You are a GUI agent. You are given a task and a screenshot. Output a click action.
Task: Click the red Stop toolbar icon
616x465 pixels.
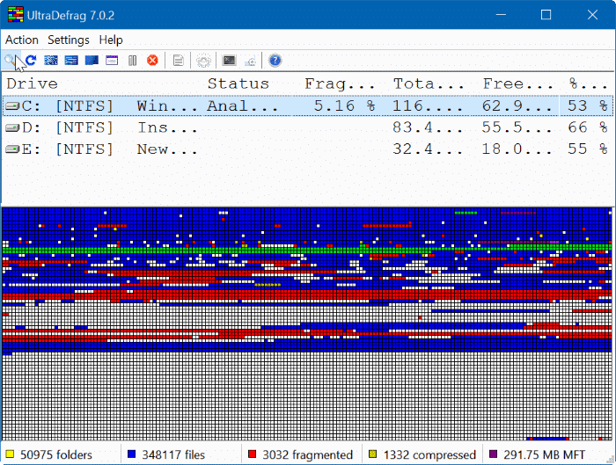tap(152, 61)
